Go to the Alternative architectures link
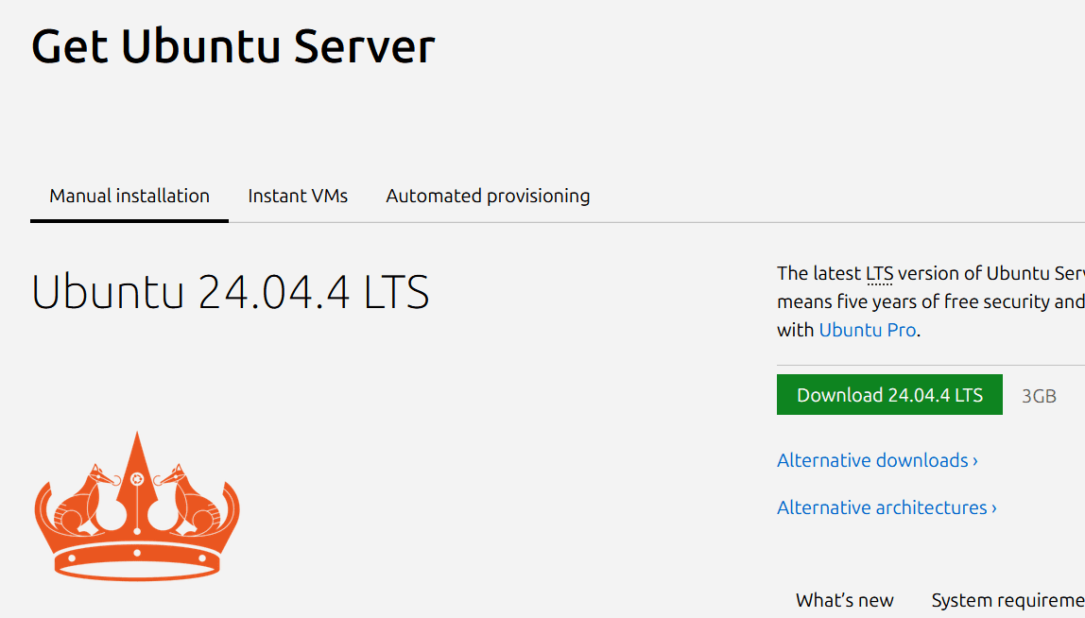The height and width of the screenshot is (618, 1085). point(881,508)
